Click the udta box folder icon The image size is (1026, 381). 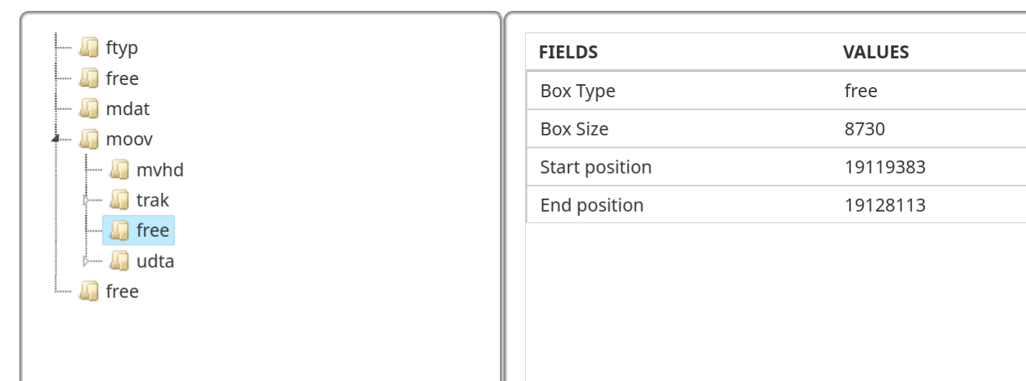coord(119,261)
